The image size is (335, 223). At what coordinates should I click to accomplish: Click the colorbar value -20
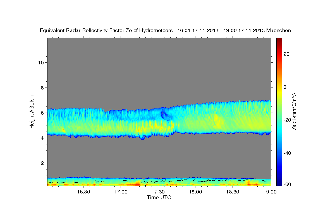pos(288,120)
